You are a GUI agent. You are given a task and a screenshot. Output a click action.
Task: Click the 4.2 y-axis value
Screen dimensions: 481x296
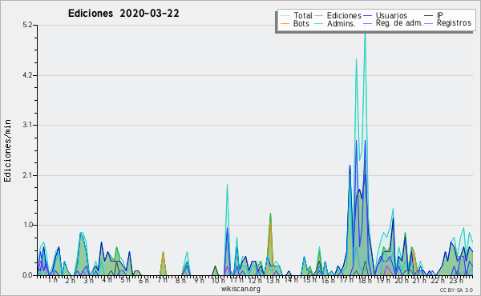pos(27,75)
